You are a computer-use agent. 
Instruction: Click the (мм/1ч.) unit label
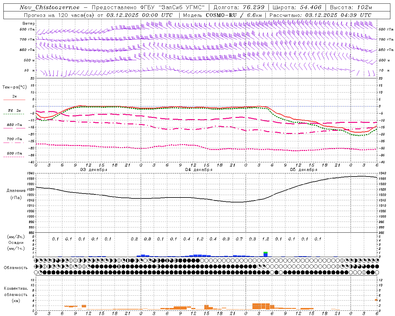point(16,248)
